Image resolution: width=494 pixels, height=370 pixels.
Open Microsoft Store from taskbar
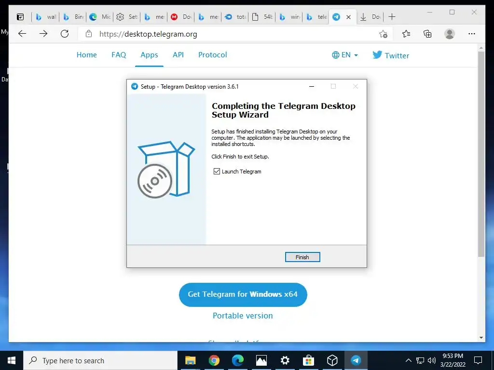point(308,360)
